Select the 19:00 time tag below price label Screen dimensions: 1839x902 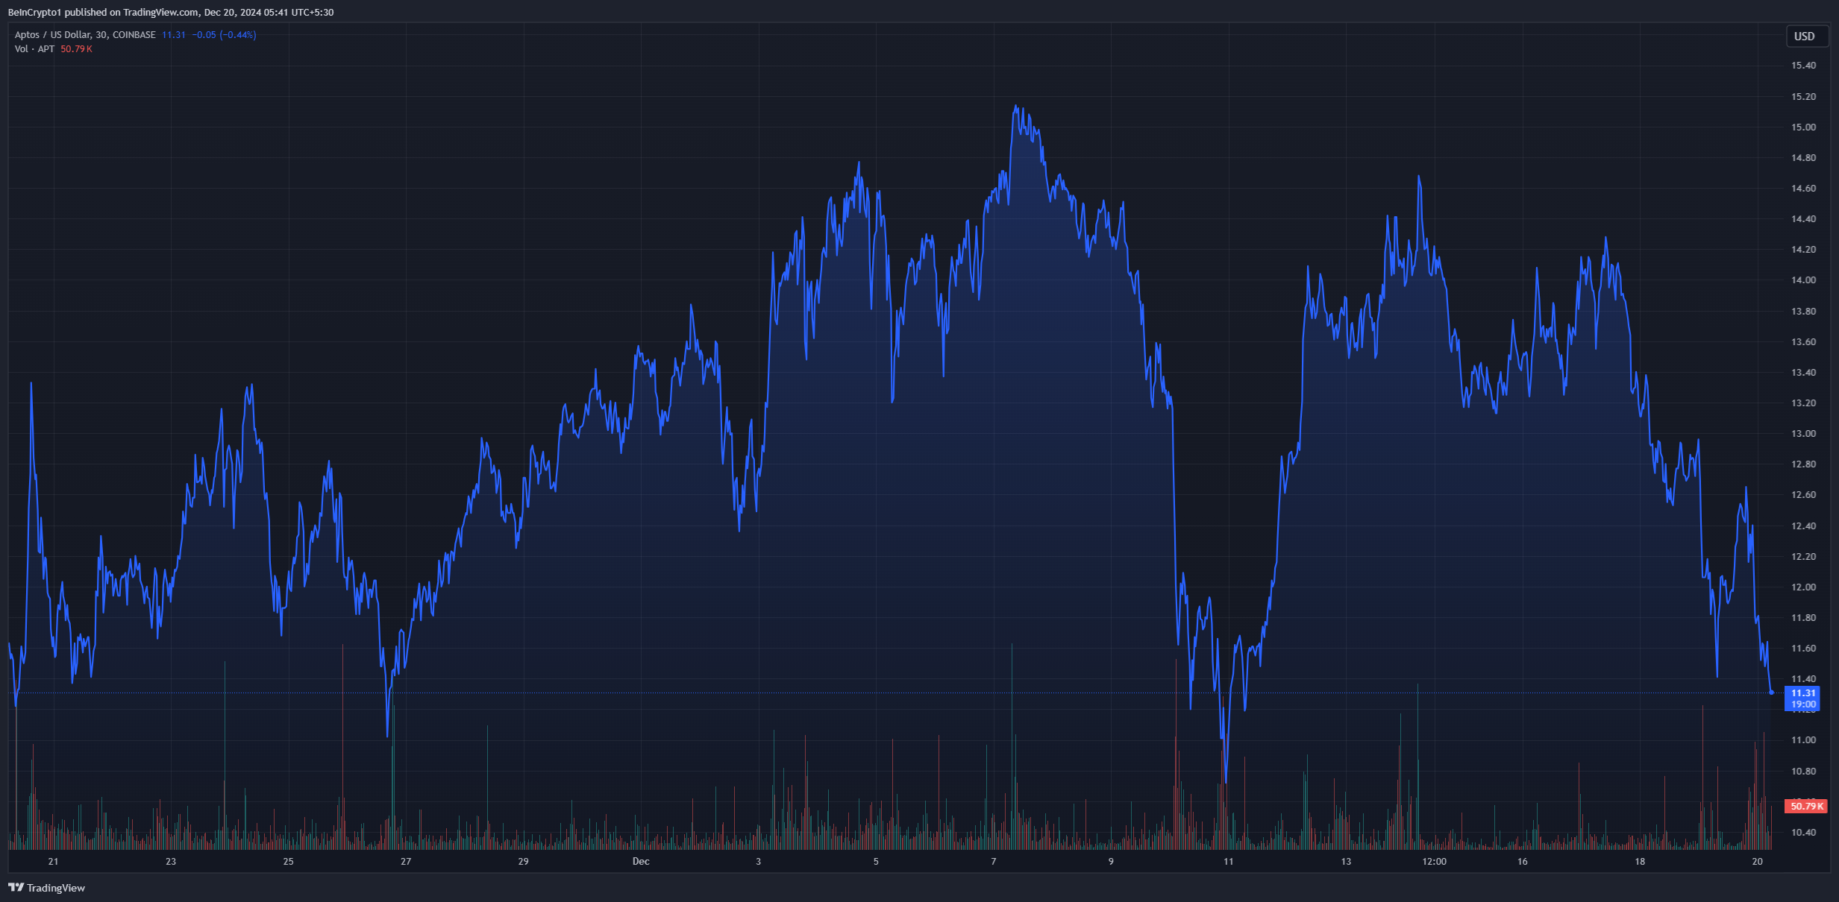click(1805, 704)
